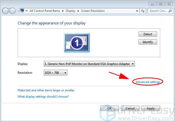Expand arrow after All Control Panel Items

[63, 11]
